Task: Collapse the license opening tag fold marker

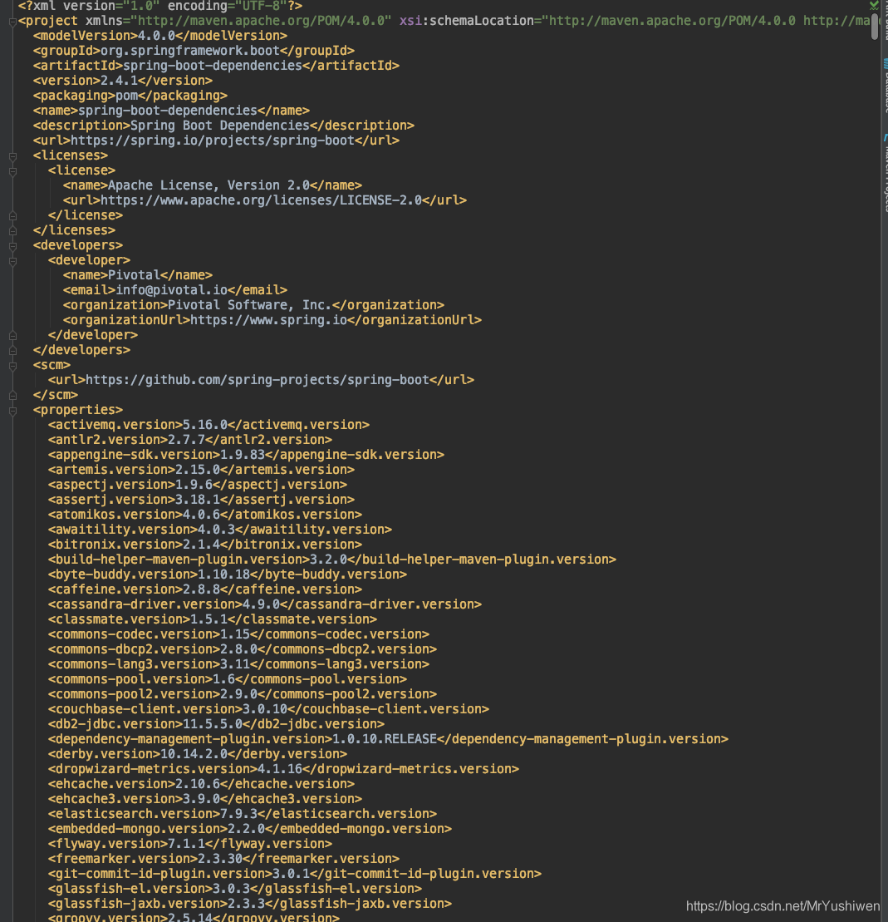Action: tap(12, 172)
